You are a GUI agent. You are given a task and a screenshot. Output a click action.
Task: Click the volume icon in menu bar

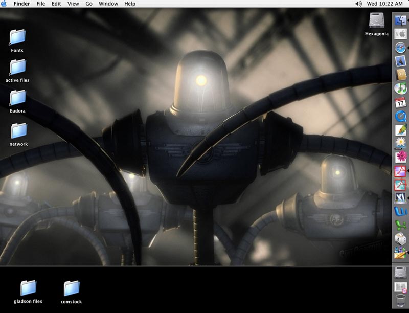point(358,4)
